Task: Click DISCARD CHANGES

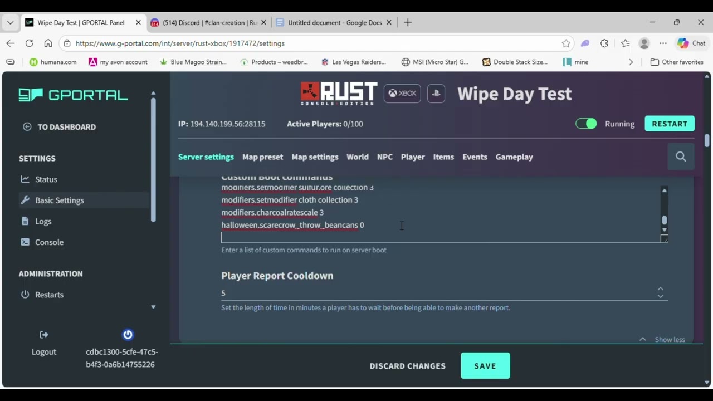Action: (x=408, y=366)
